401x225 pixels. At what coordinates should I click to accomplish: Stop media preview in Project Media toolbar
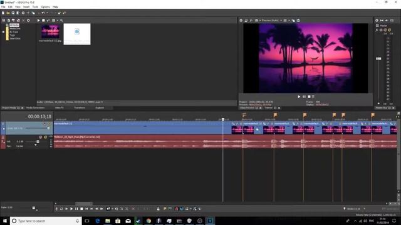click(x=43, y=21)
